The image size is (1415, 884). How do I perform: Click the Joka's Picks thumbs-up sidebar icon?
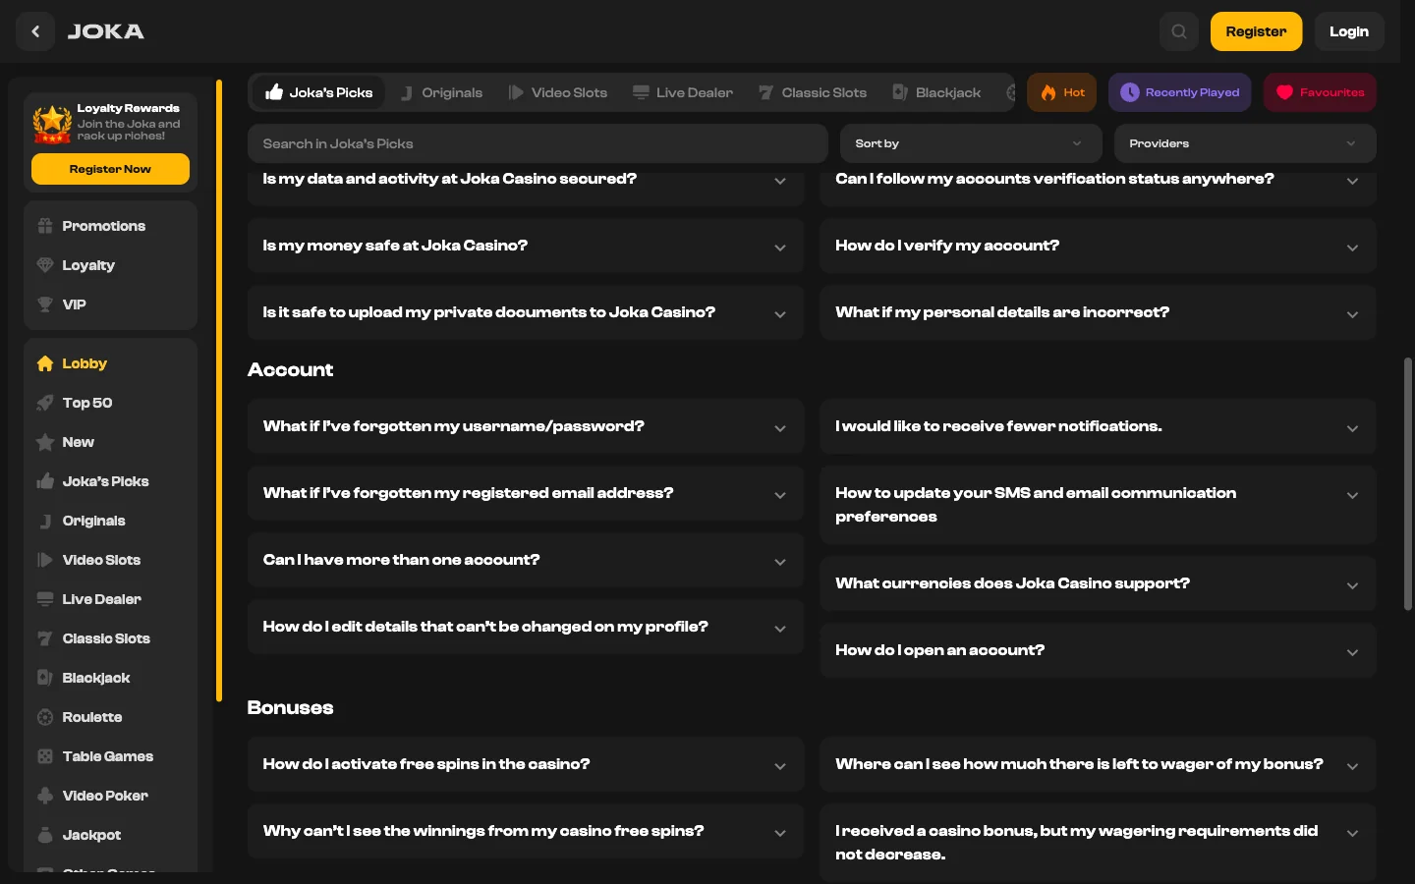coord(45,481)
